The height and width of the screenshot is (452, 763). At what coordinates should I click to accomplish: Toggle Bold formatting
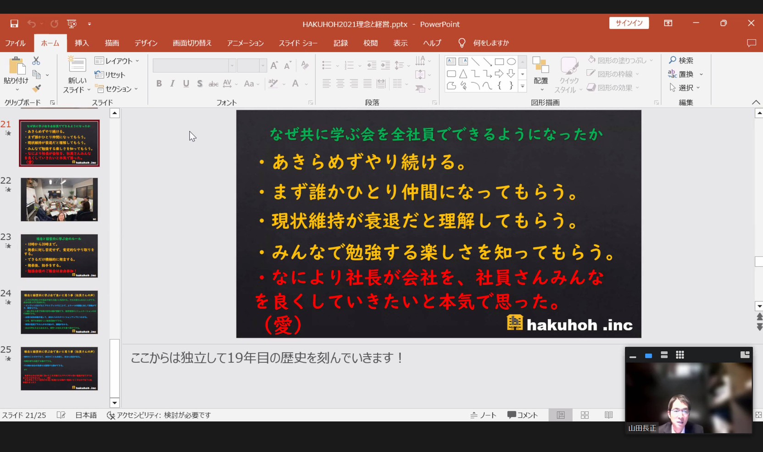[x=159, y=83]
